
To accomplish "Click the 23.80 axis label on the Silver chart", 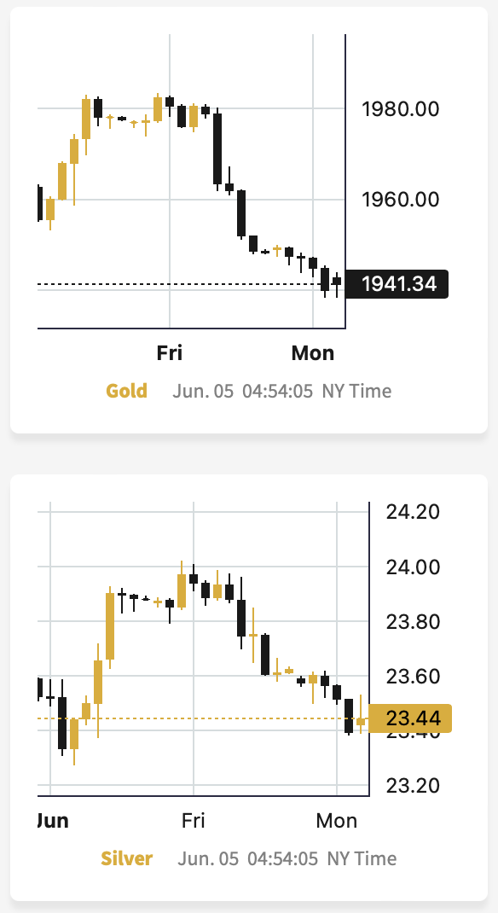I will [413, 622].
